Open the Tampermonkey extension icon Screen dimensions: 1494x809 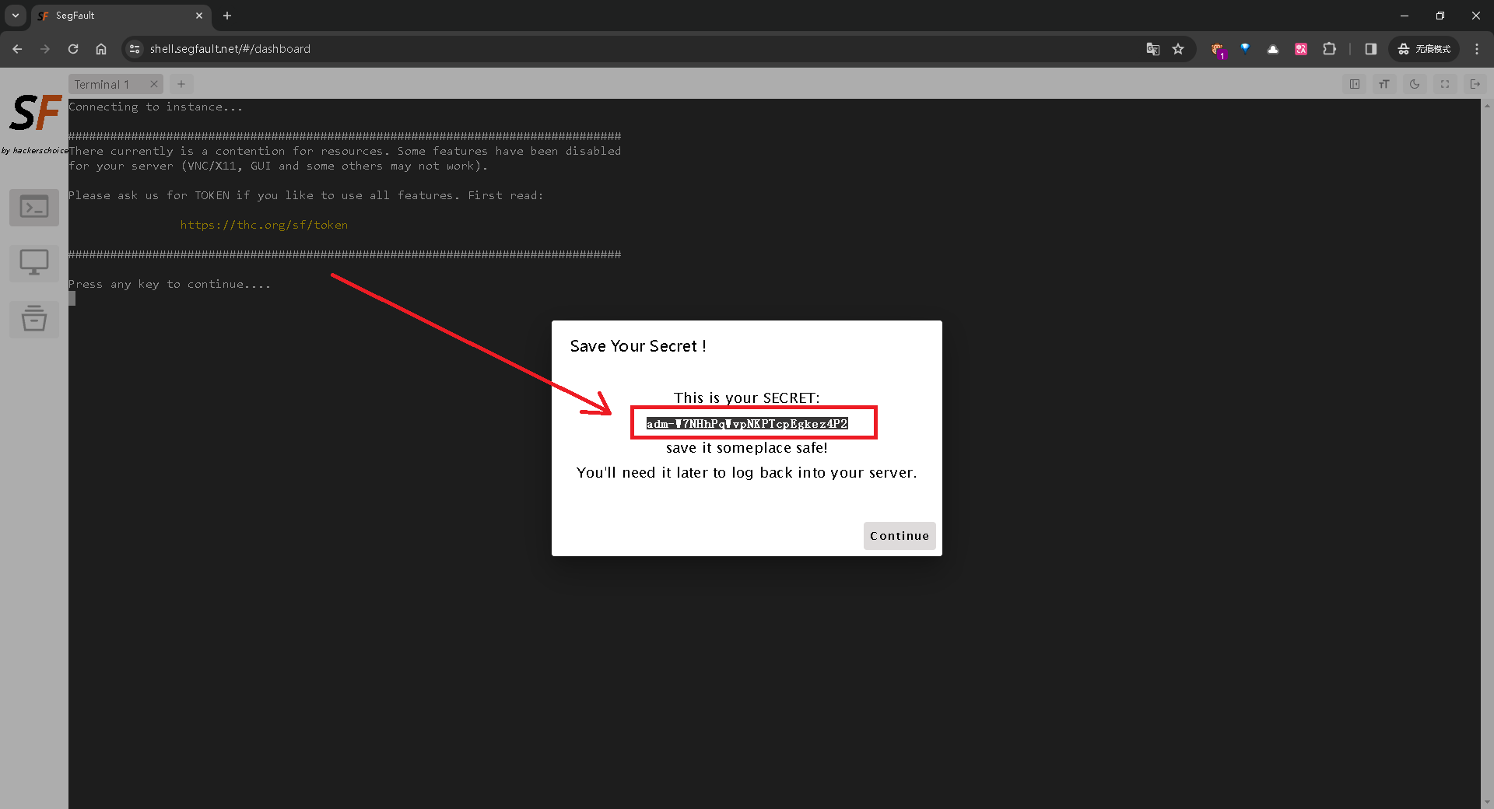pyautogui.click(x=1218, y=49)
